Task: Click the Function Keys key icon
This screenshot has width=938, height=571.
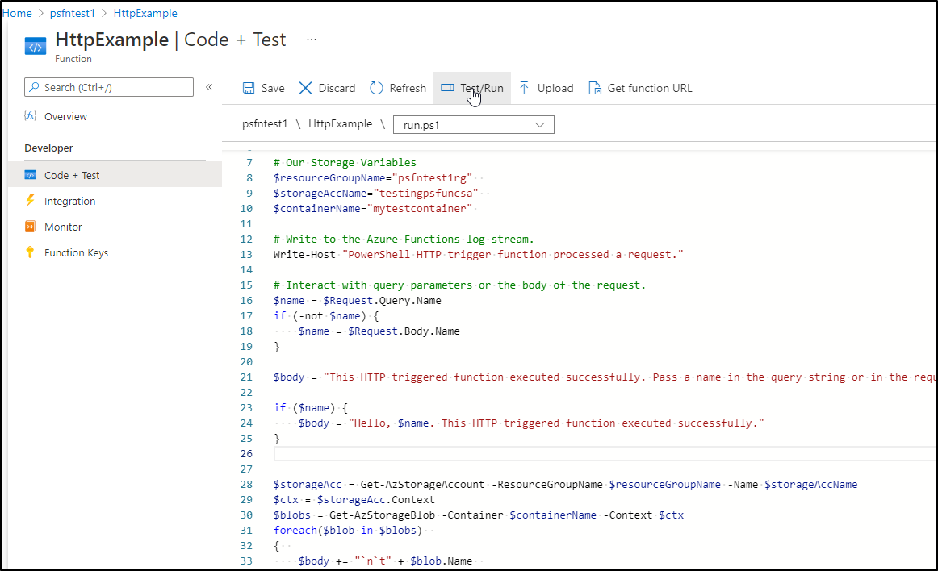Action: (30, 252)
